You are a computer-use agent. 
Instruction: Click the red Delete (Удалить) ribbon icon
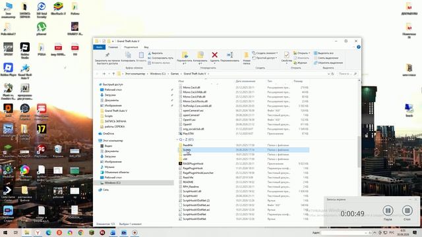[214, 55]
